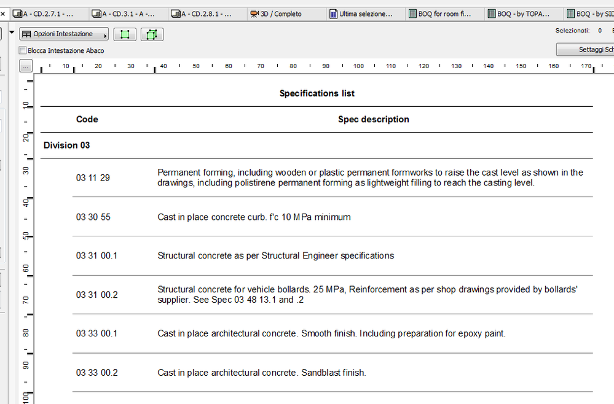Select code cell 03 11 29

coord(93,178)
